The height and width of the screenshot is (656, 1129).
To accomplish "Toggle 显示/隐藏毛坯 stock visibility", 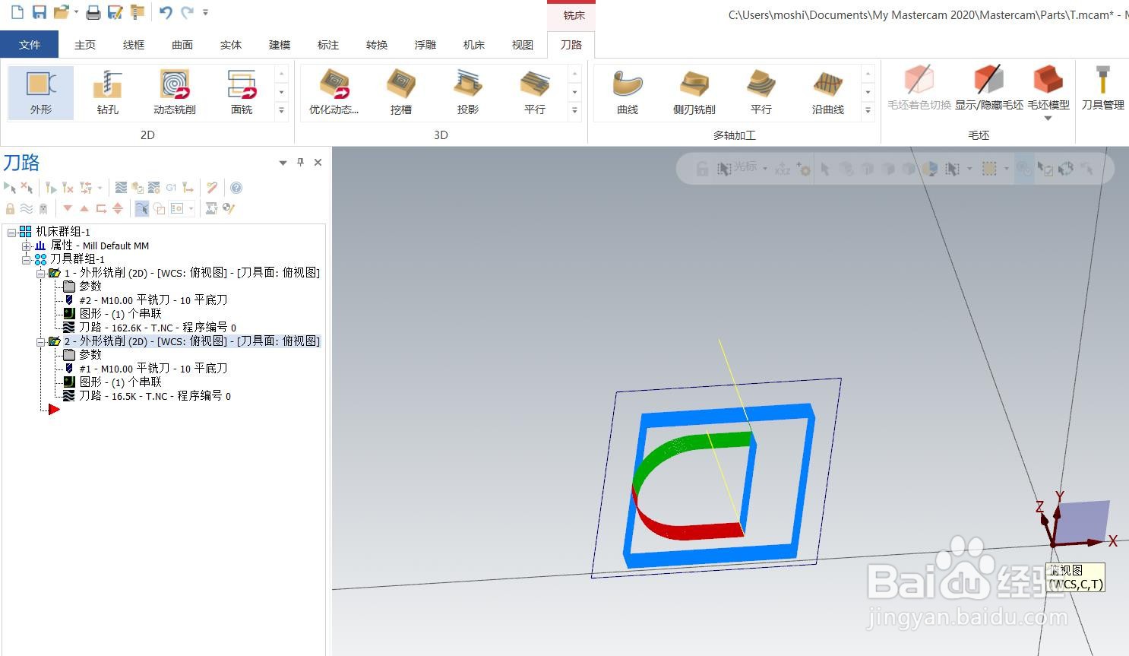I will [x=988, y=87].
